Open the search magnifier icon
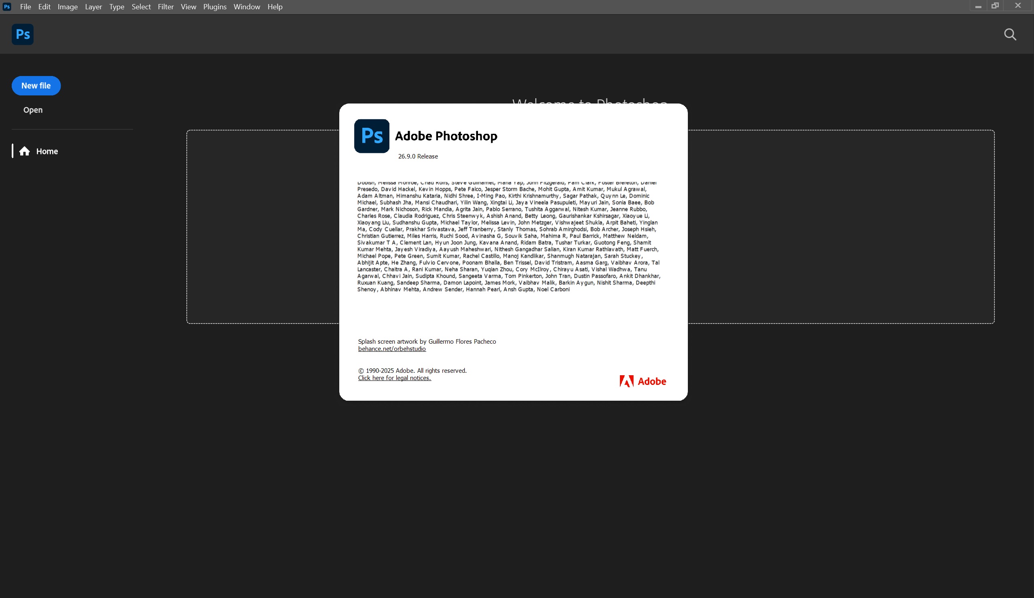Image resolution: width=1034 pixels, height=598 pixels. coord(1010,34)
